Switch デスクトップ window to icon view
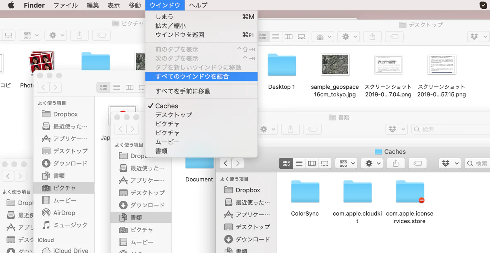 263,37
